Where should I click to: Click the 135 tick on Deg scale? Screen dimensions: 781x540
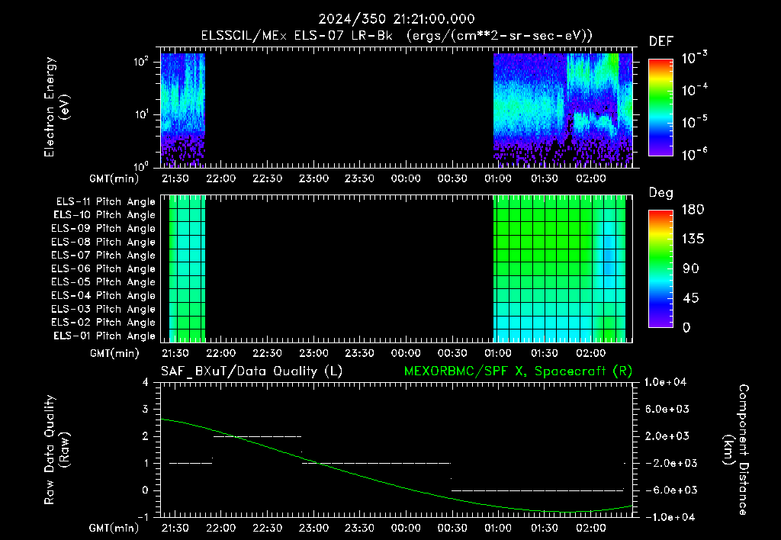click(x=693, y=239)
